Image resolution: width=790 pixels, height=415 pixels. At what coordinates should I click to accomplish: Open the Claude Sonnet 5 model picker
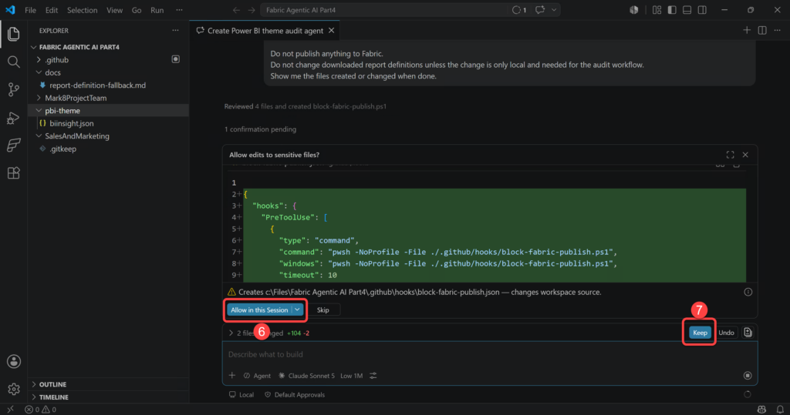coord(306,375)
